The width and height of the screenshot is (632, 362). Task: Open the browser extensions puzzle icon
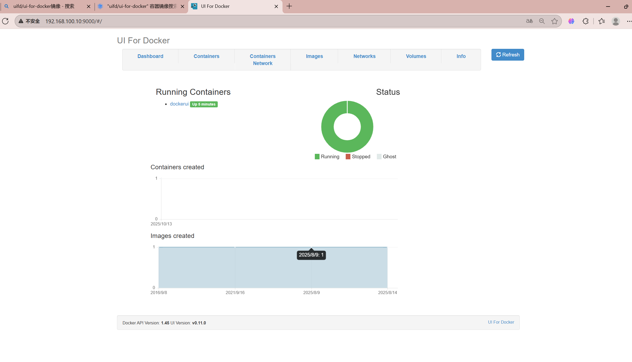586,21
